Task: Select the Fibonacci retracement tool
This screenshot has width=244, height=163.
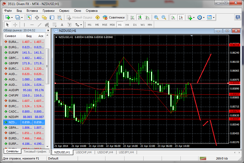Action: click(54, 25)
